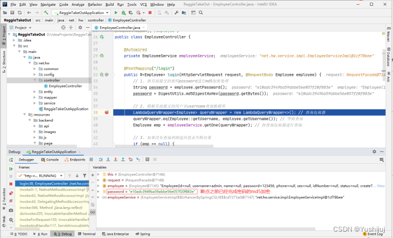Open Project panel settings gear
The height and width of the screenshot is (238, 393).
click(80, 28)
